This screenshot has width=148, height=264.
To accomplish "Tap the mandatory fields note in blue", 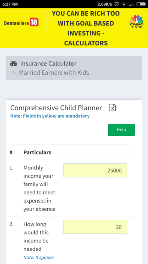I will [50, 116].
